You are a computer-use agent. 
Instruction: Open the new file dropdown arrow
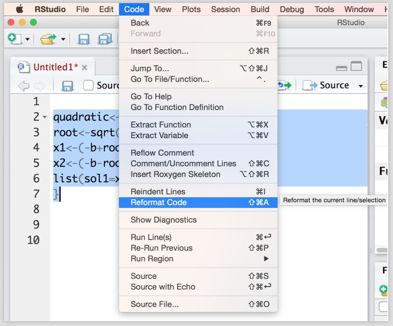28,39
